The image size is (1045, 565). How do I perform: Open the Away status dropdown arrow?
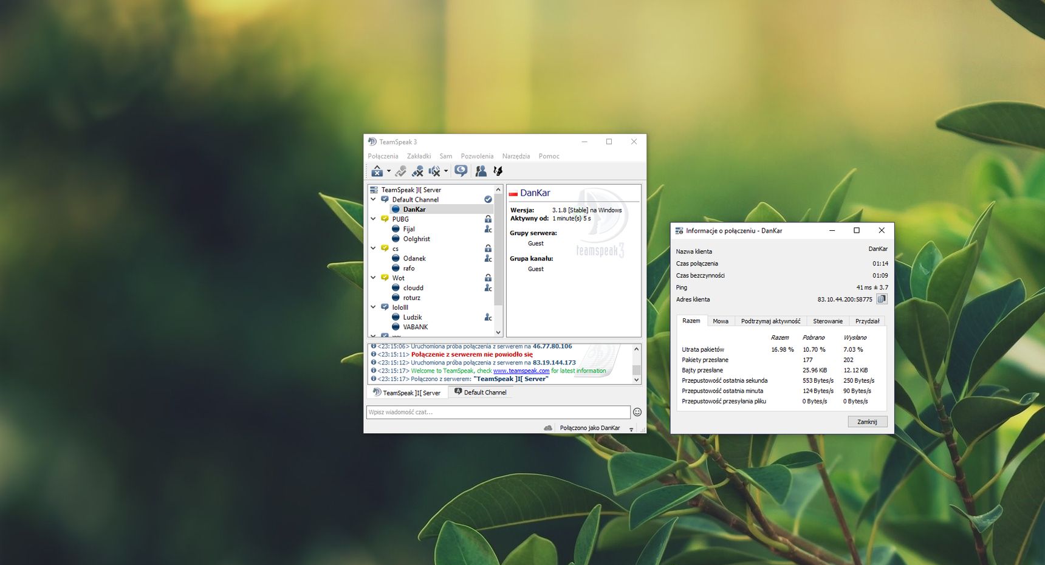click(389, 171)
